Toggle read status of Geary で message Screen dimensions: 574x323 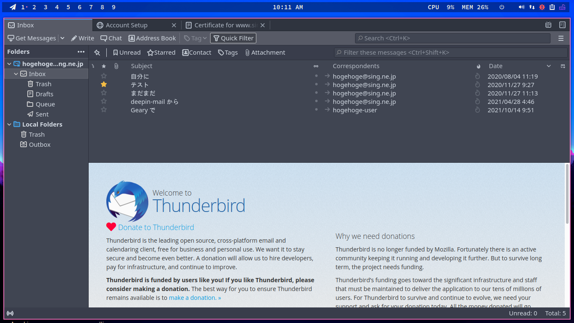[x=316, y=110]
